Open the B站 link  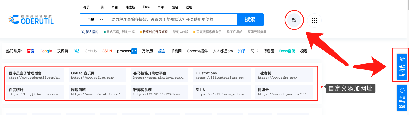tap(76, 51)
